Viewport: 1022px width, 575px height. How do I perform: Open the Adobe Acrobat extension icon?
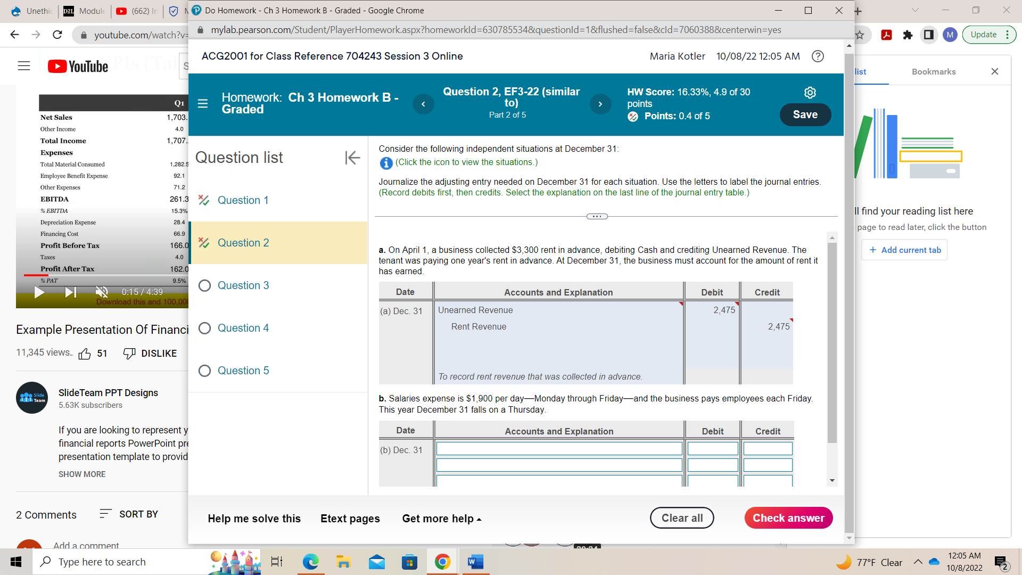(x=886, y=35)
